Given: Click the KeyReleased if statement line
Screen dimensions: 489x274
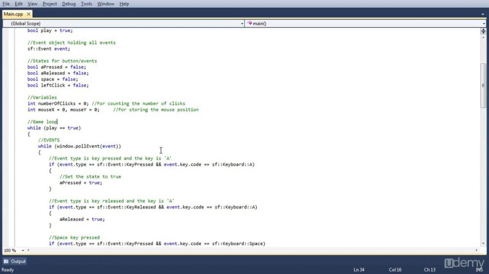Looking at the screenshot, I should (x=153, y=207).
